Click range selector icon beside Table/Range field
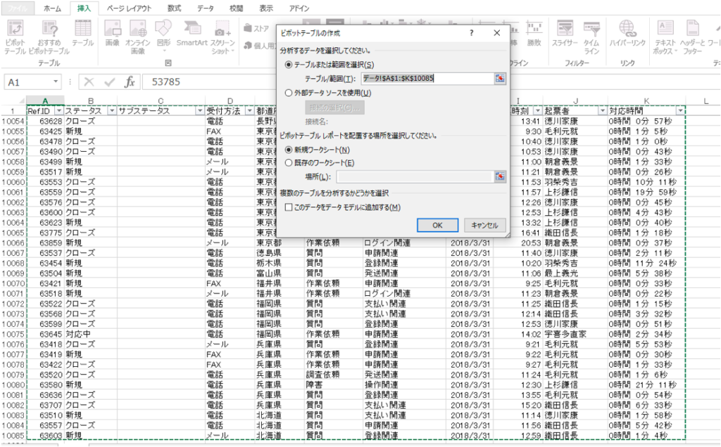Image resolution: width=721 pixels, height=447 pixels. tap(500, 78)
